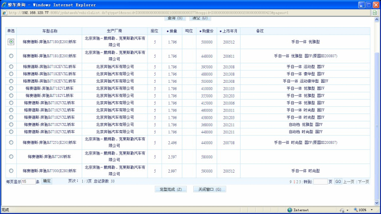Image resolution: width=381 pixels, height=214 pixels.
Task: Click the 备注 column header
Action: (260, 31)
